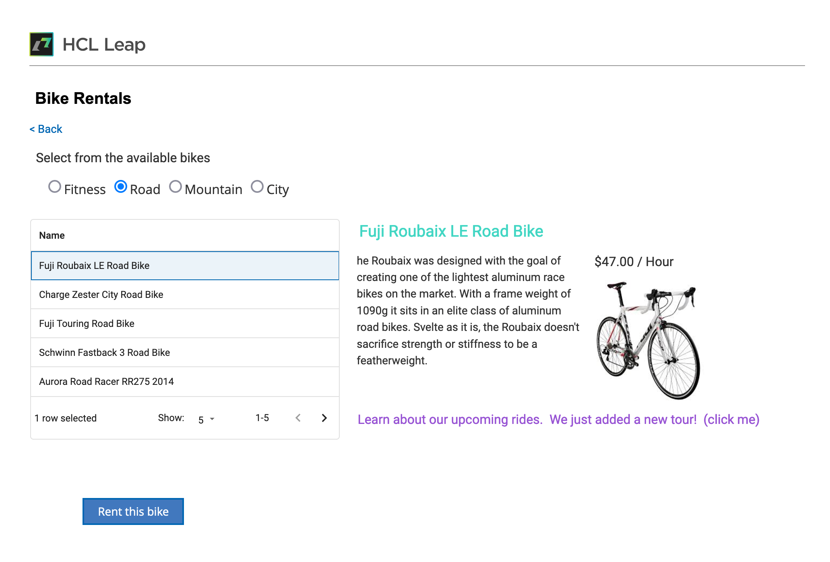Go to previous page of bikes
The width and height of the screenshot is (830, 562).
coord(298,418)
